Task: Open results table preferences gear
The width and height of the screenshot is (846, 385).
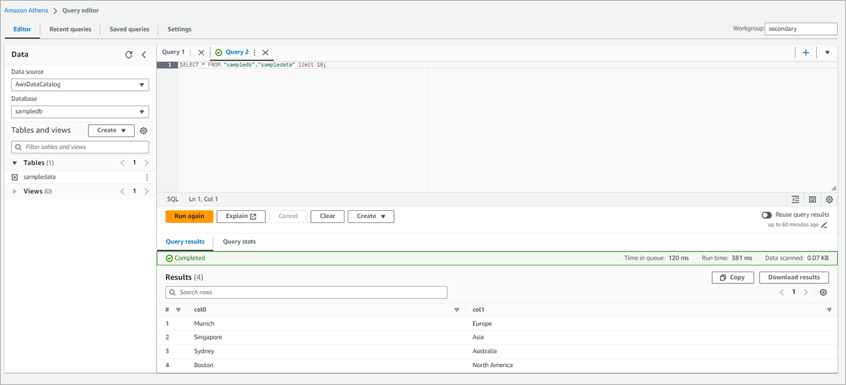Action: (823, 292)
